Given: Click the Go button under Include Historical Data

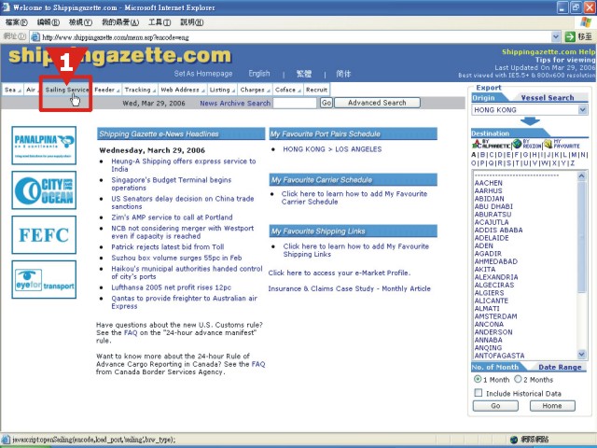Looking at the screenshot, I should 495,406.
